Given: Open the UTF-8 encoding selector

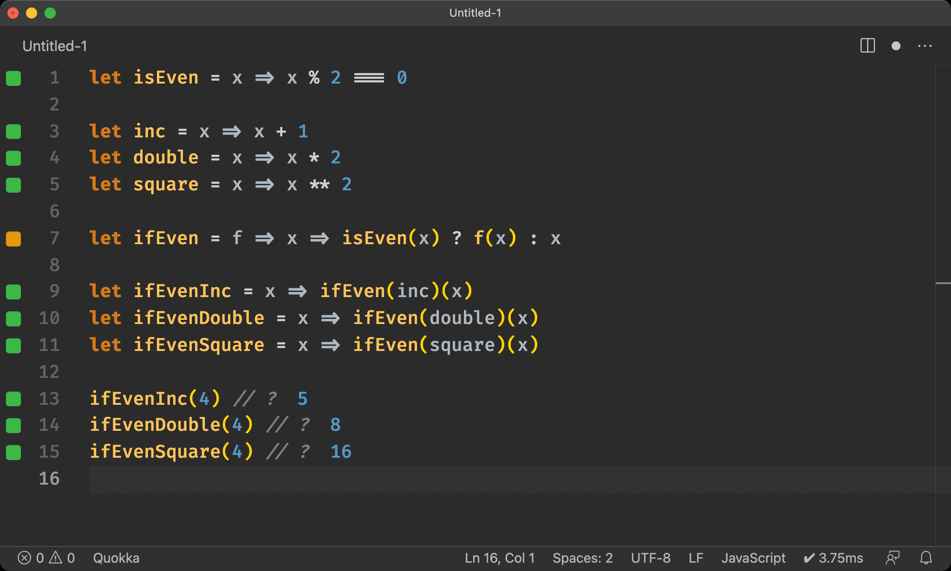Looking at the screenshot, I should pos(650,558).
